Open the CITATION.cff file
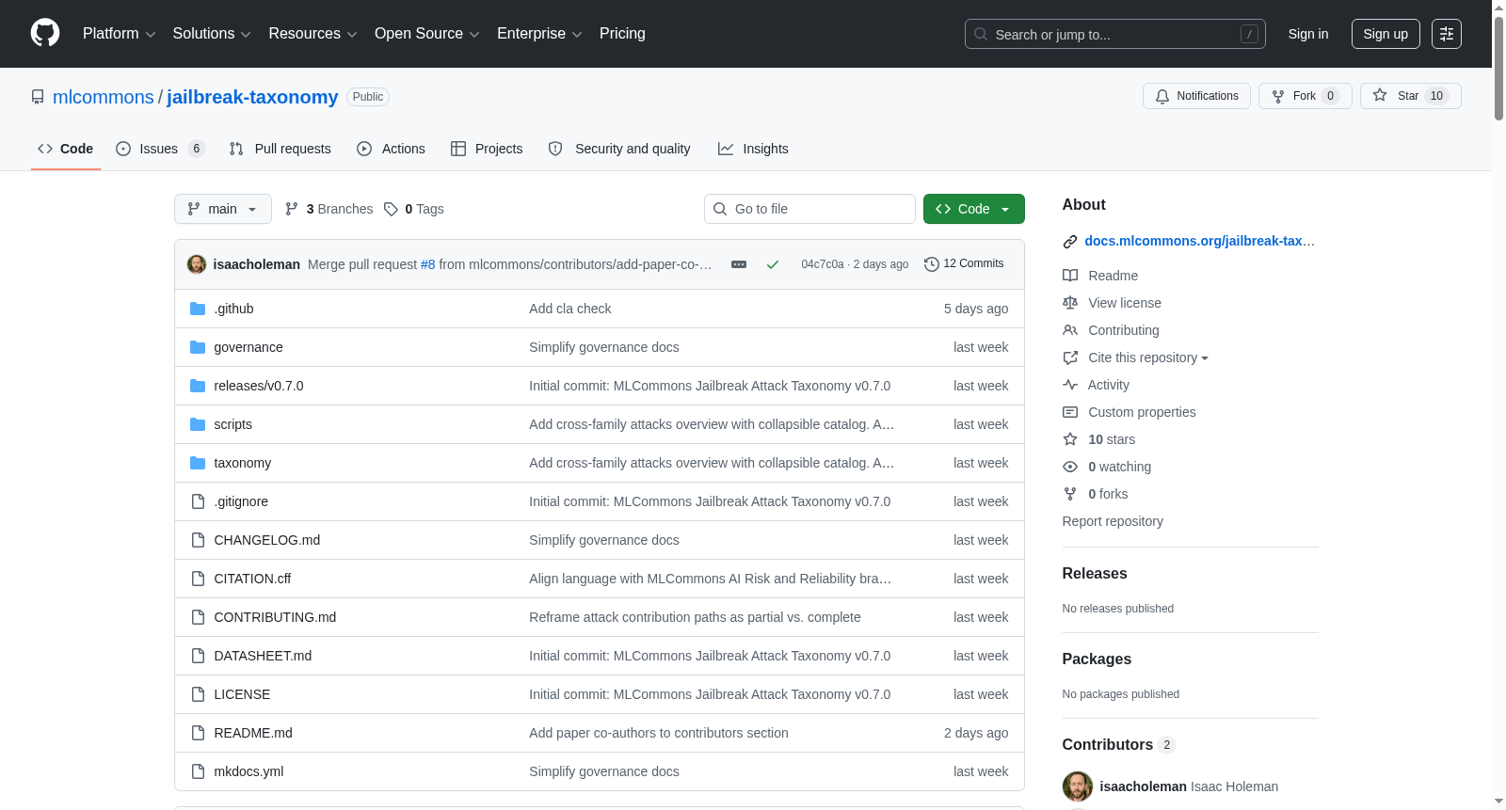The width and height of the screenshot is (1506, 810). pyautogui.click(x=252, y=579)
